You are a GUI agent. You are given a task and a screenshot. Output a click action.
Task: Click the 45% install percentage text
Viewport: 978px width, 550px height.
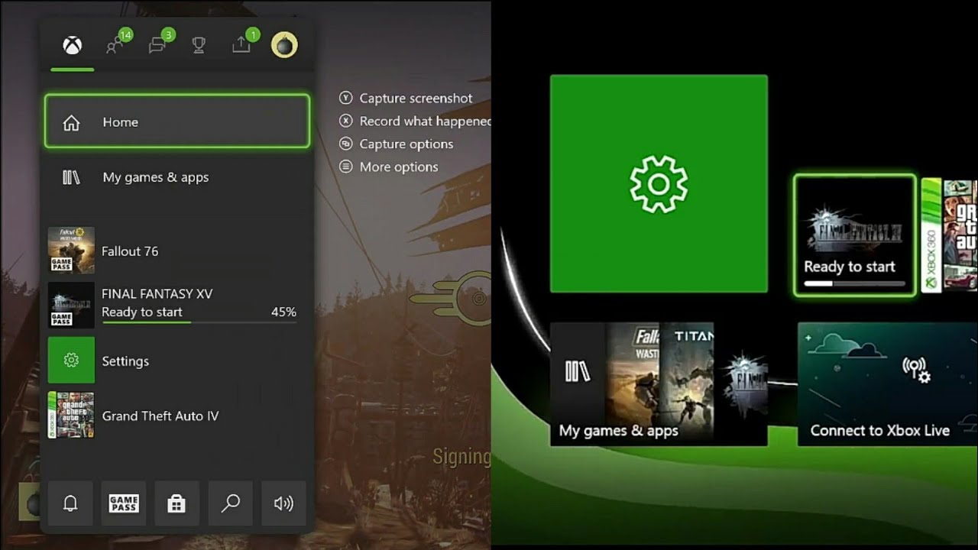283,312
